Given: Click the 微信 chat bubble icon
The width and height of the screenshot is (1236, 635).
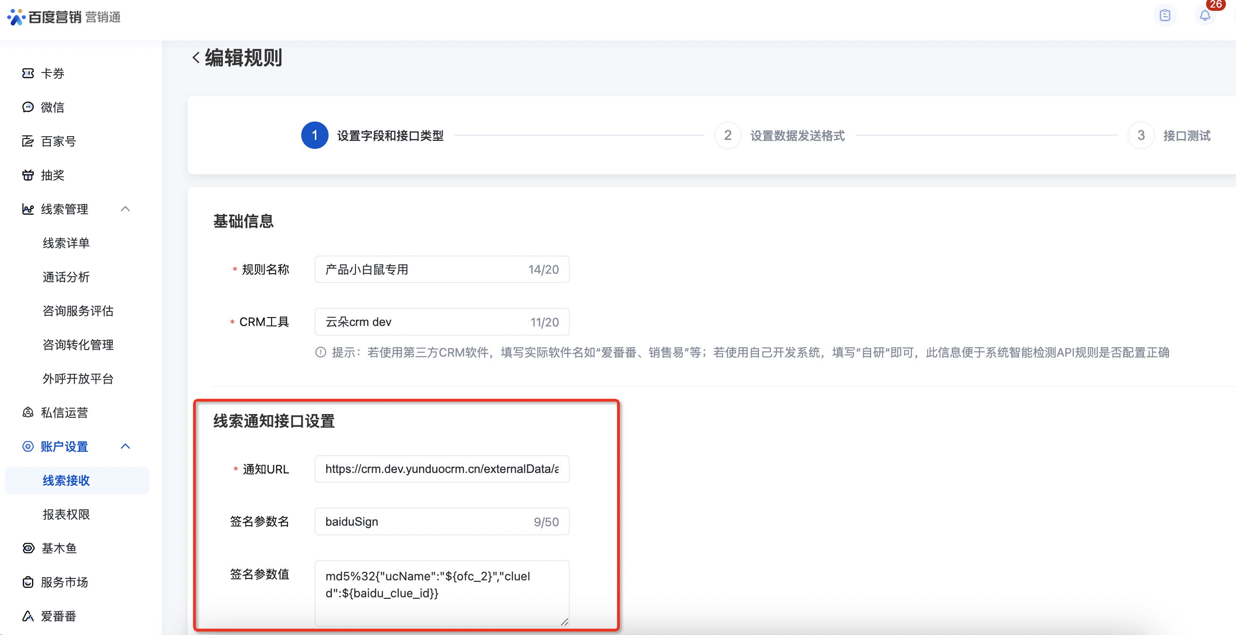Looking at the screenshot, I should click(28, 107).
